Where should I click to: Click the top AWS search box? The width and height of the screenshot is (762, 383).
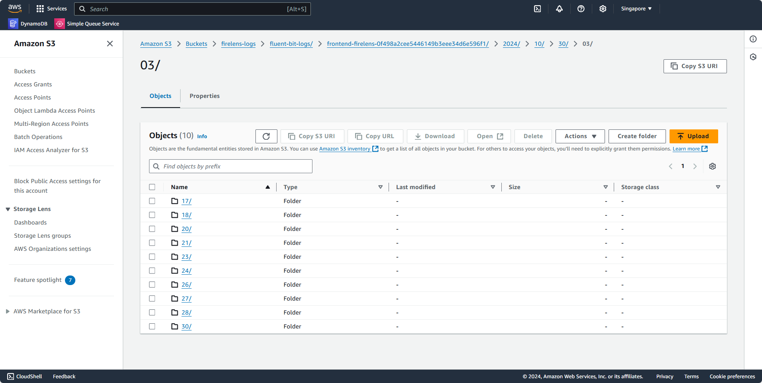[x=192, y=9]
